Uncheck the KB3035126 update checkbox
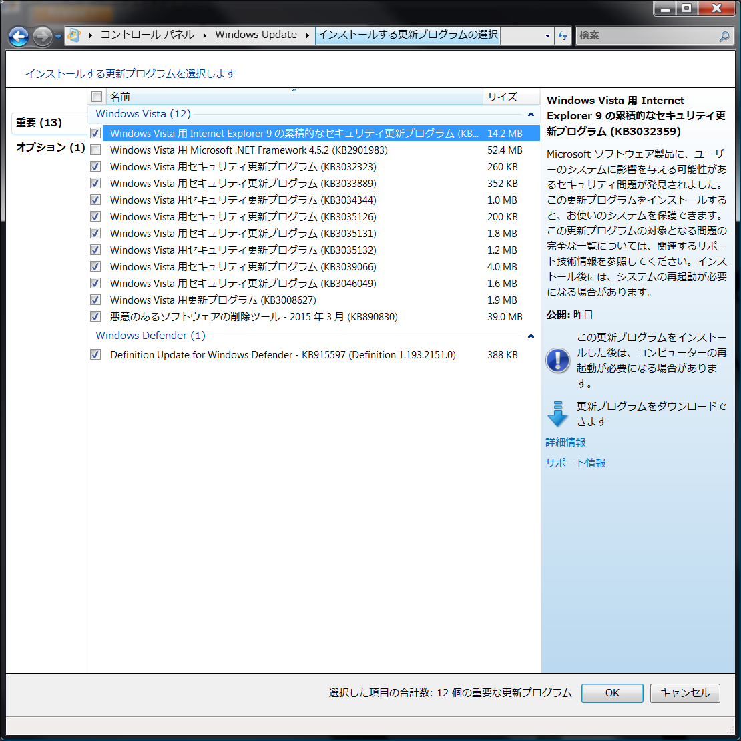 [95, 216]
